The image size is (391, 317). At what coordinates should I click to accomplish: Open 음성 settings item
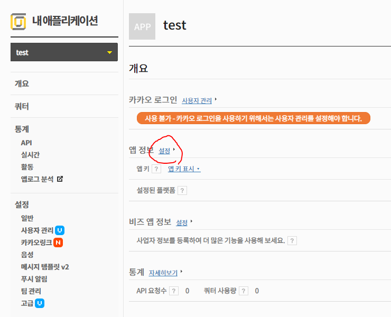tap(27, 255)
